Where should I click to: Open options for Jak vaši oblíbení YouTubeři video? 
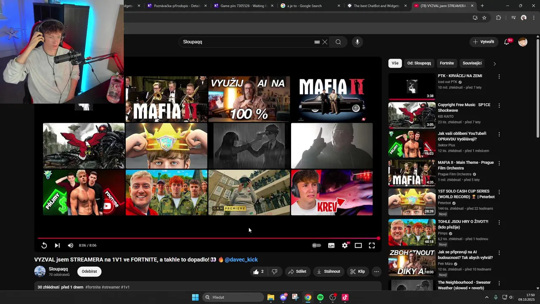click(499, 134)
